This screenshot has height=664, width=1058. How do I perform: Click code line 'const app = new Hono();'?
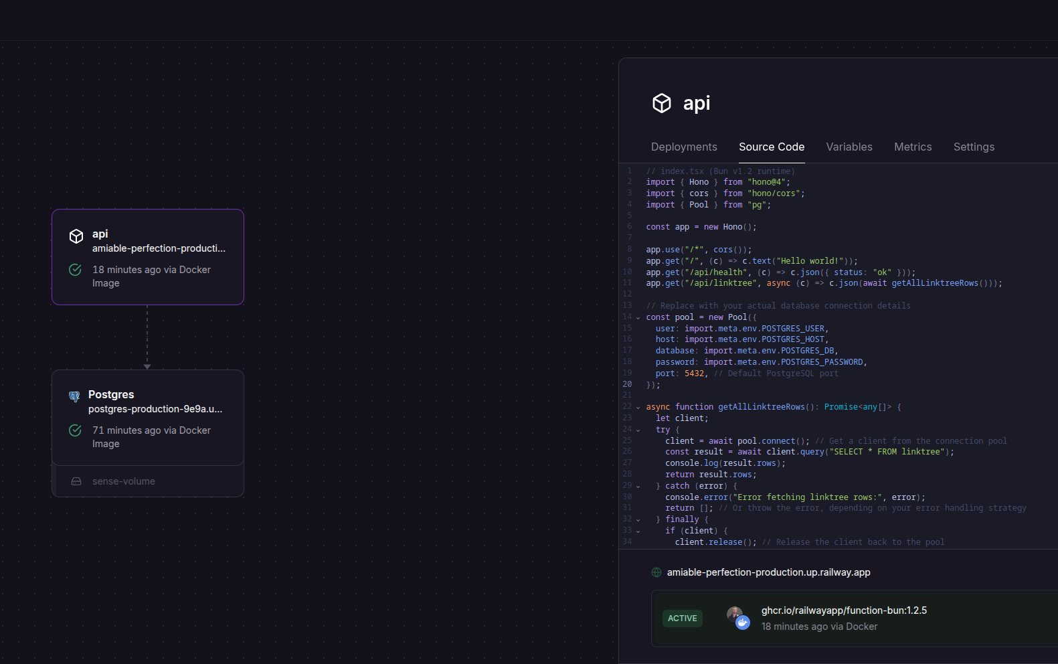[701, 227]
